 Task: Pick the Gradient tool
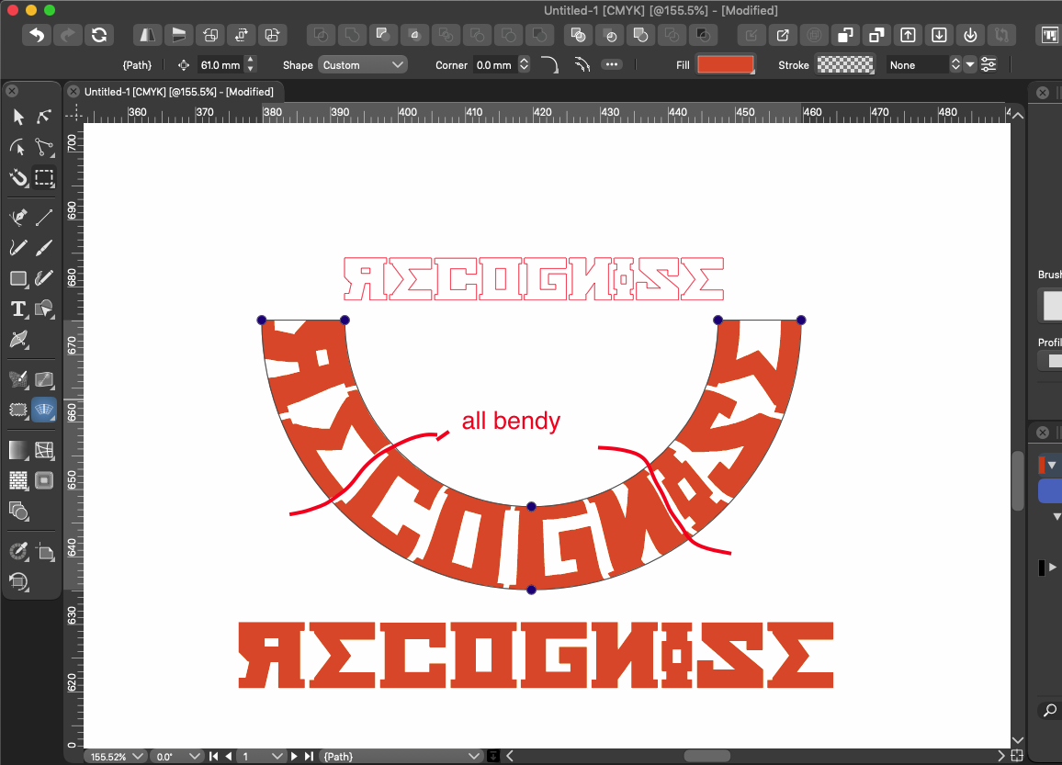click(x=18, y=450)
